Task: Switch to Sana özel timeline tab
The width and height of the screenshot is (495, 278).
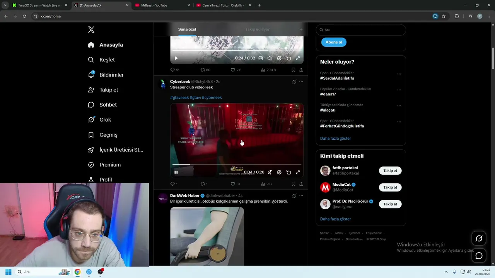Action: [x=187, y=29]
